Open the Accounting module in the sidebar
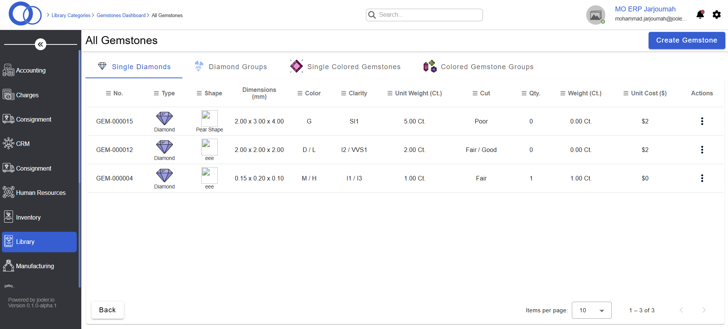Viewport: 728px width, 329px height. coord(30,70)
